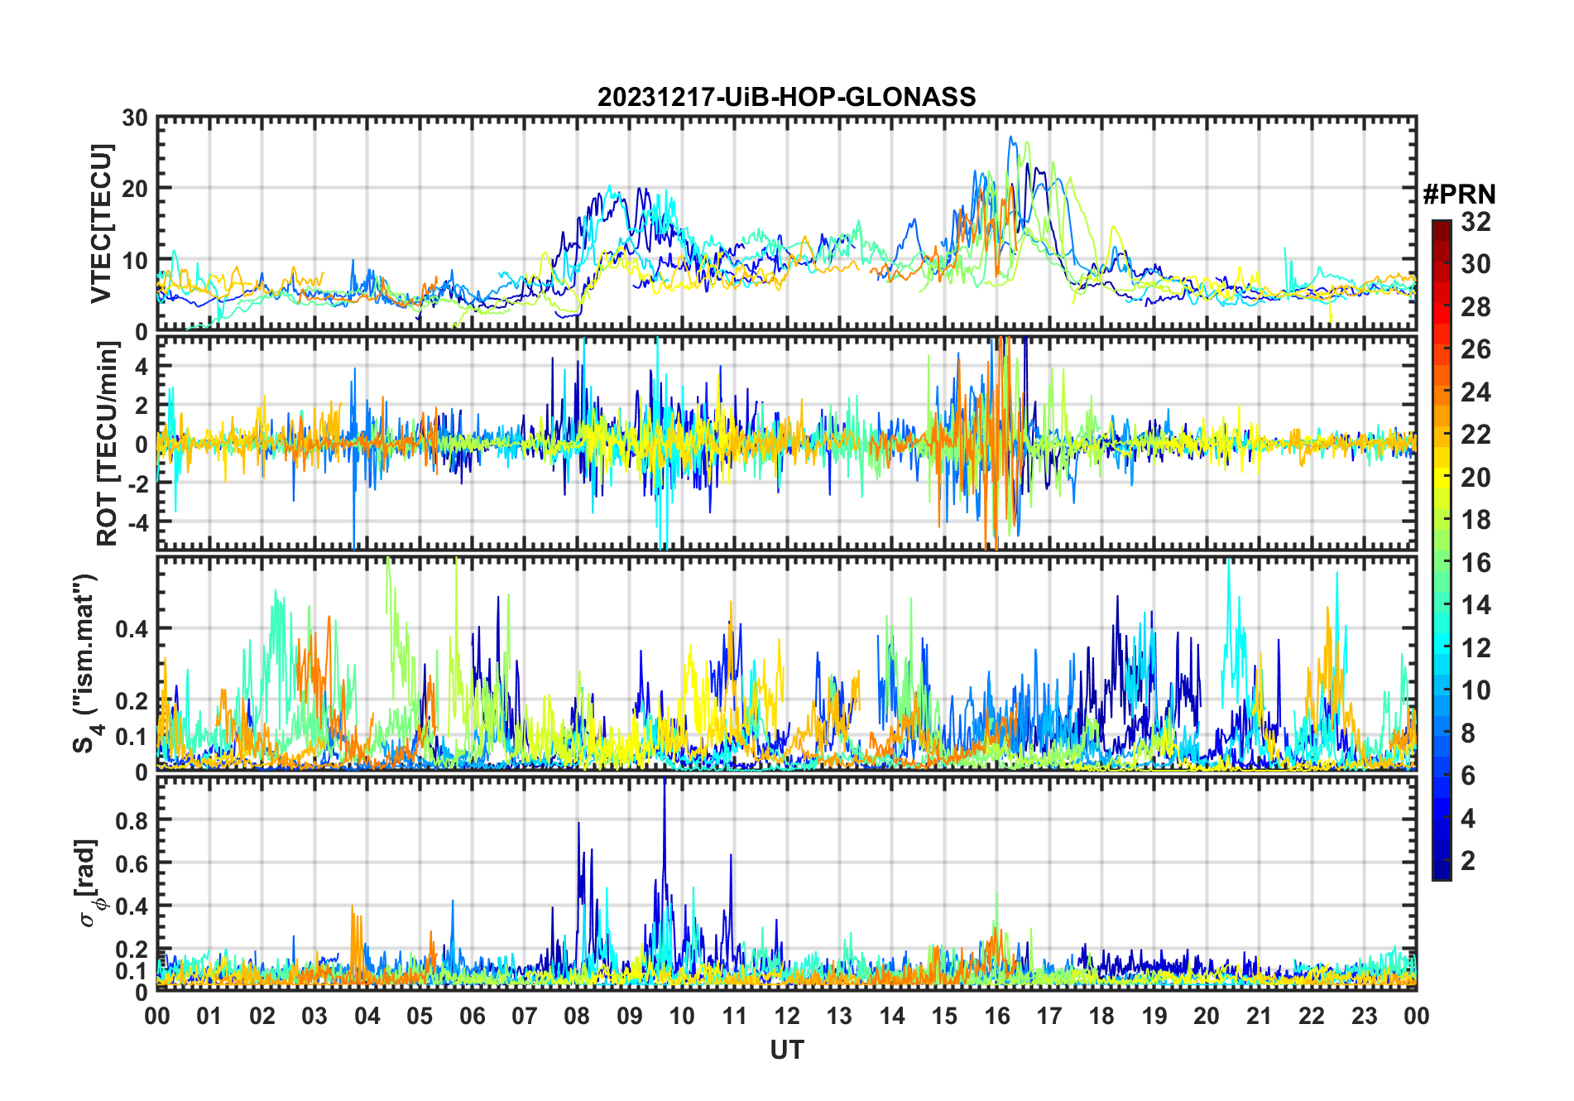
Task: Click colorbar tick label 24
Action: [x=1476, y=392]
